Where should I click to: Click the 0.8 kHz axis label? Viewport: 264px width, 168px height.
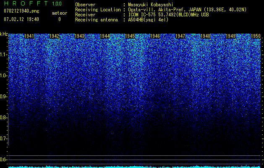point(3,118)
